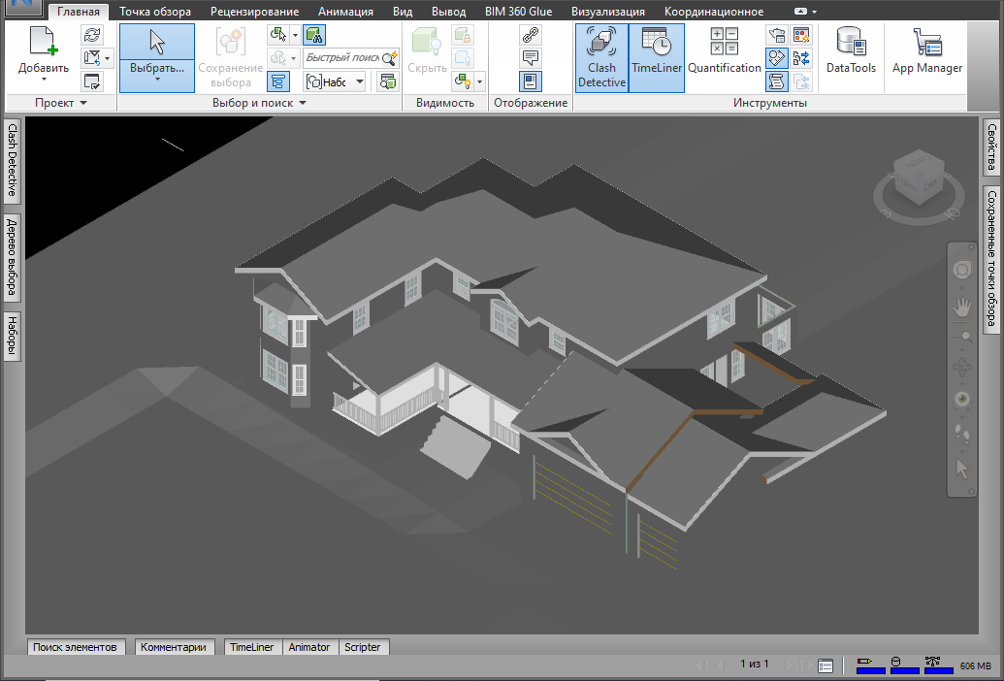Viewport: 1004px width, 681px height.
Task: Switch to the Точка обзора ribbon tab
Action: 155,12
